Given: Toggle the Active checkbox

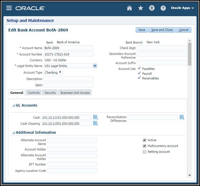Looking at the screenshot, I should pyautogui.click(x=144, y=140).
